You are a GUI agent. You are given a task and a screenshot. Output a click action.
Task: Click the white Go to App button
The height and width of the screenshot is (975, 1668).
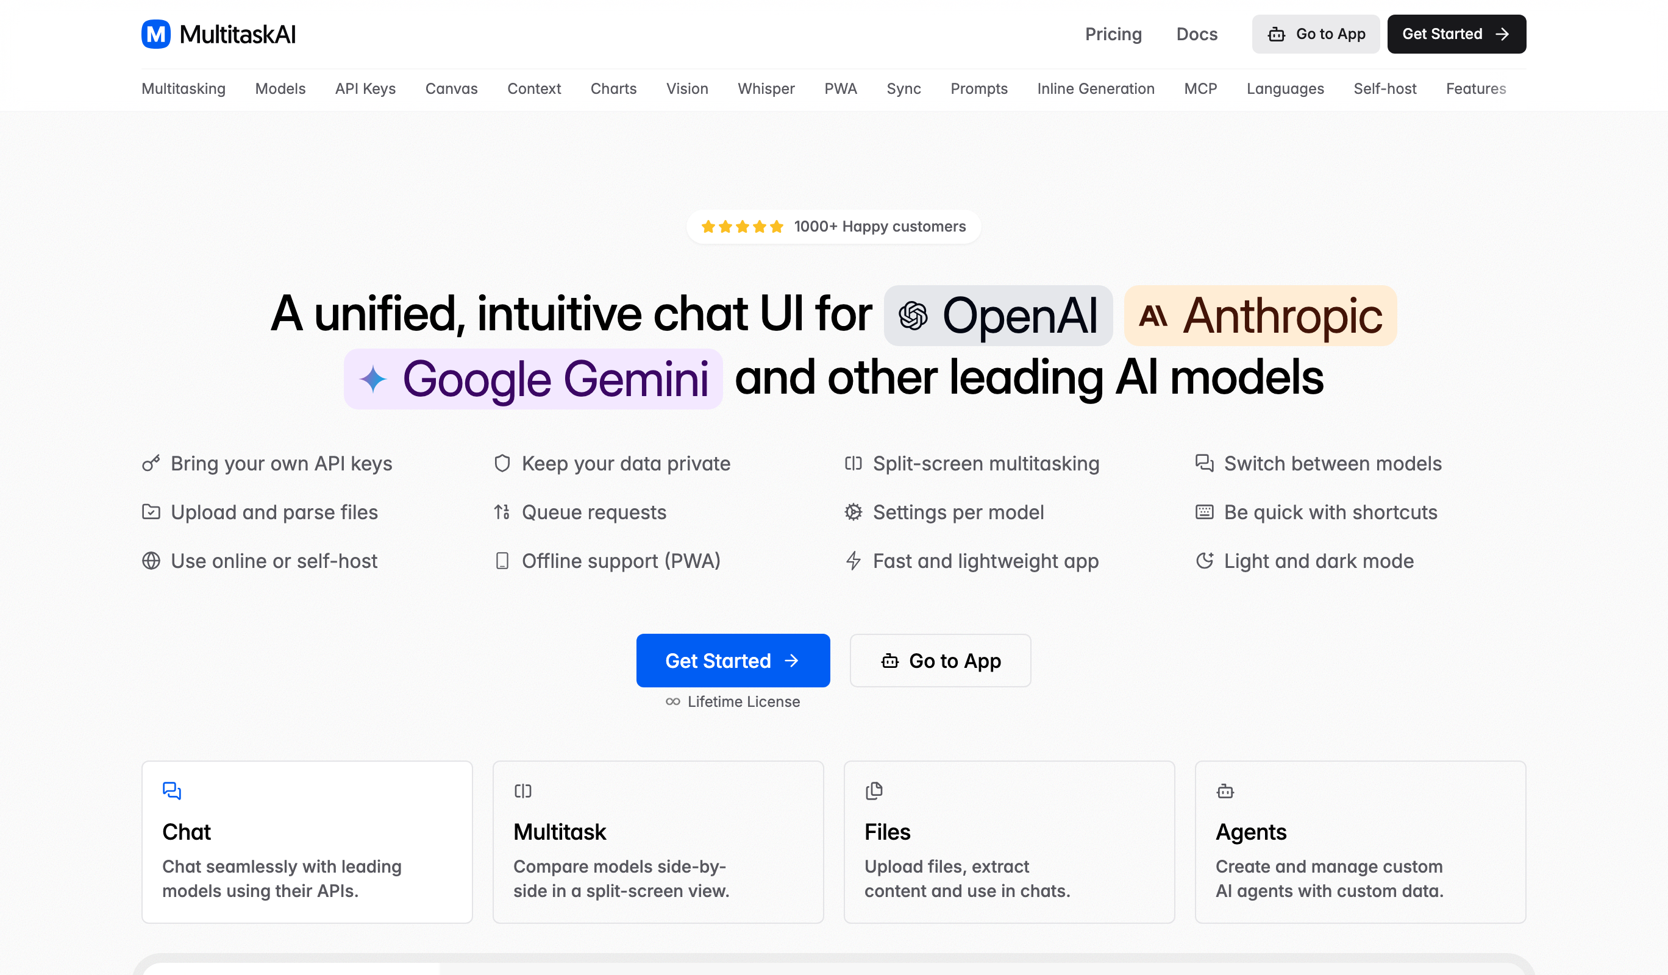tap(940, 660)
